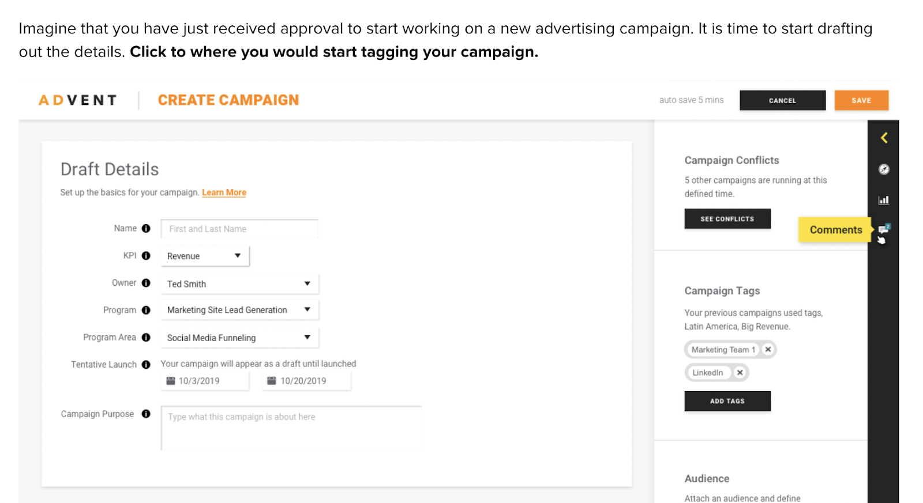The image size is (923, 503).
Task: Click the Add Tags button
Action: coord(727,401)
